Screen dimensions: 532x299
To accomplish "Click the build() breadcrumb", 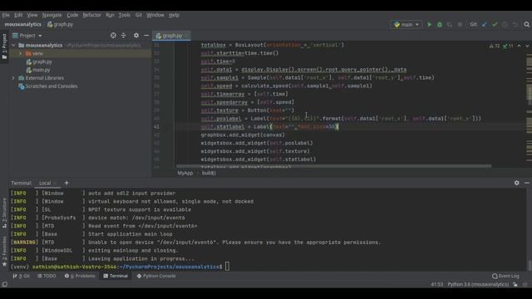I will point(209,173).
